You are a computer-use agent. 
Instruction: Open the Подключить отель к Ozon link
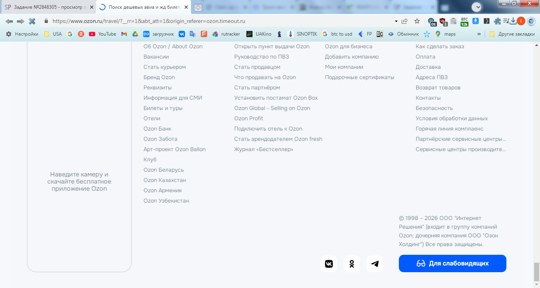[x=268, y=129]
